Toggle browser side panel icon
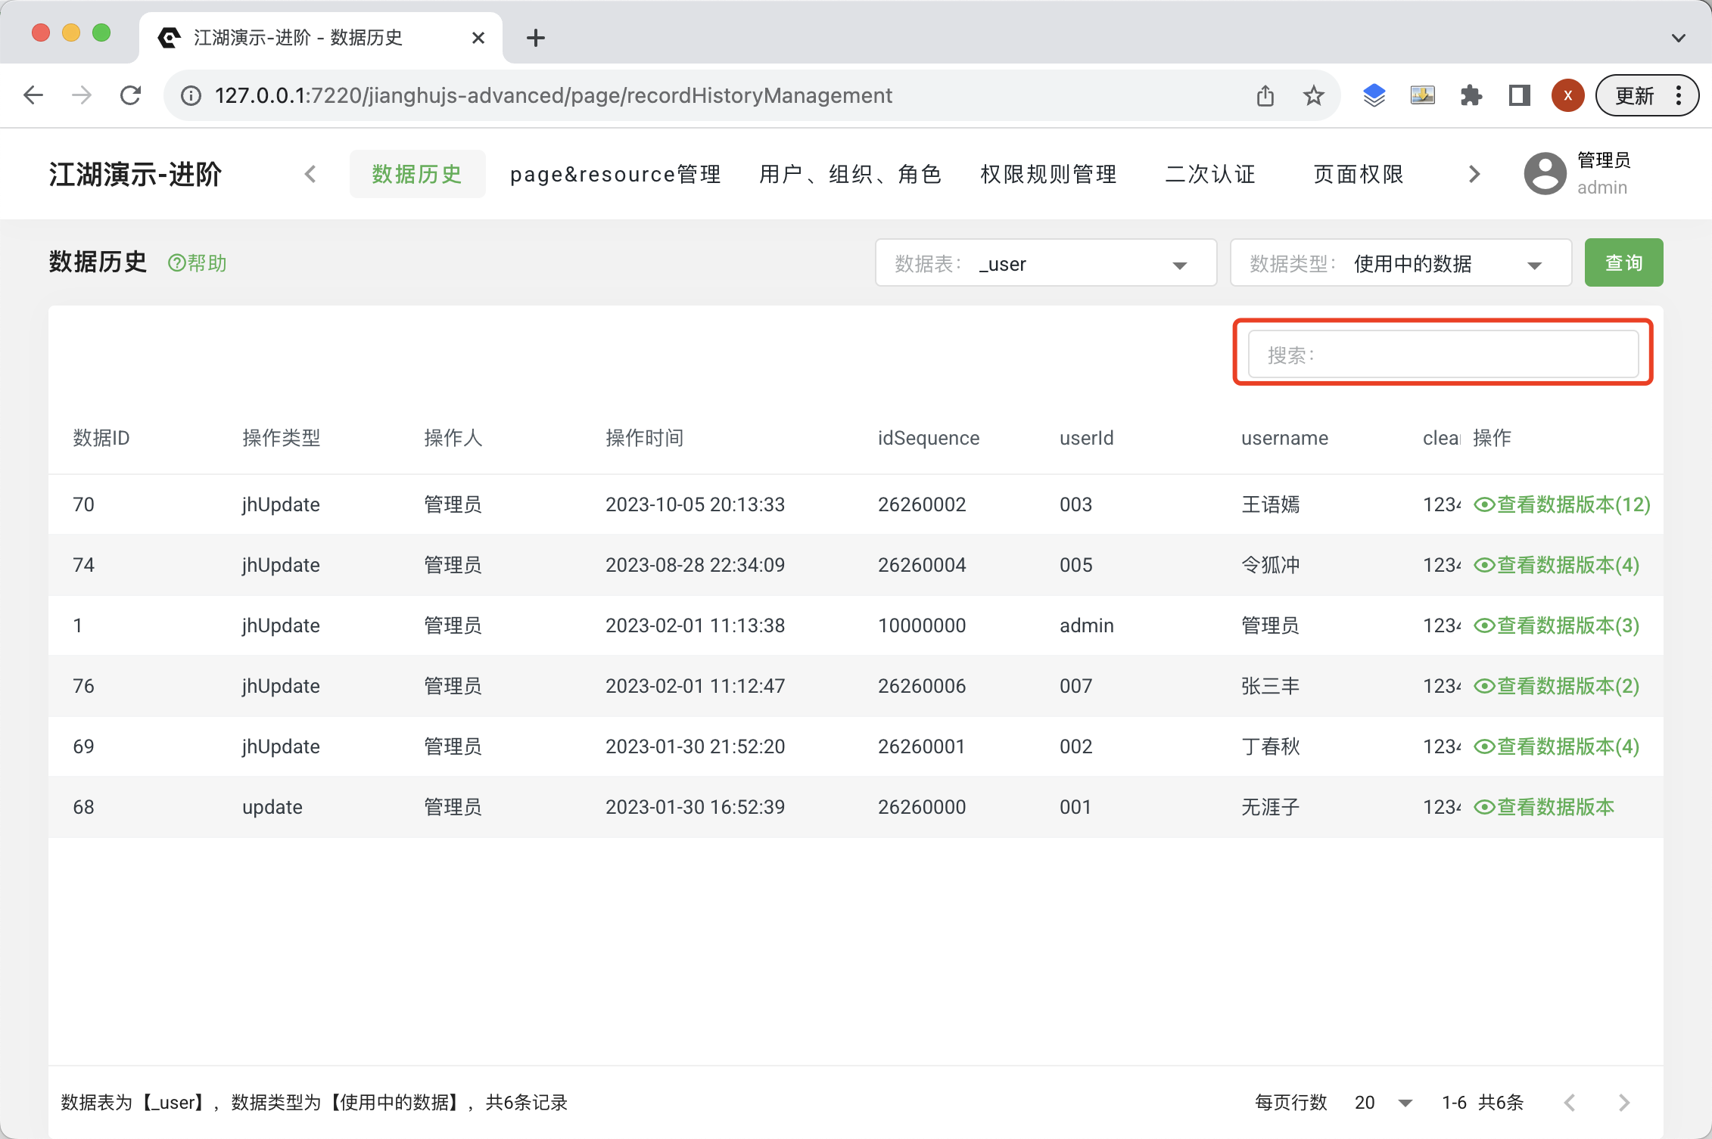1712x1139 pixels. click(1519, 96)
